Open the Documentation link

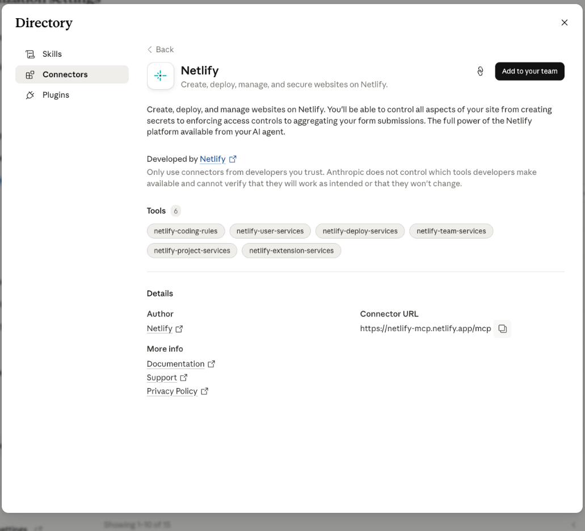point(176,364)
